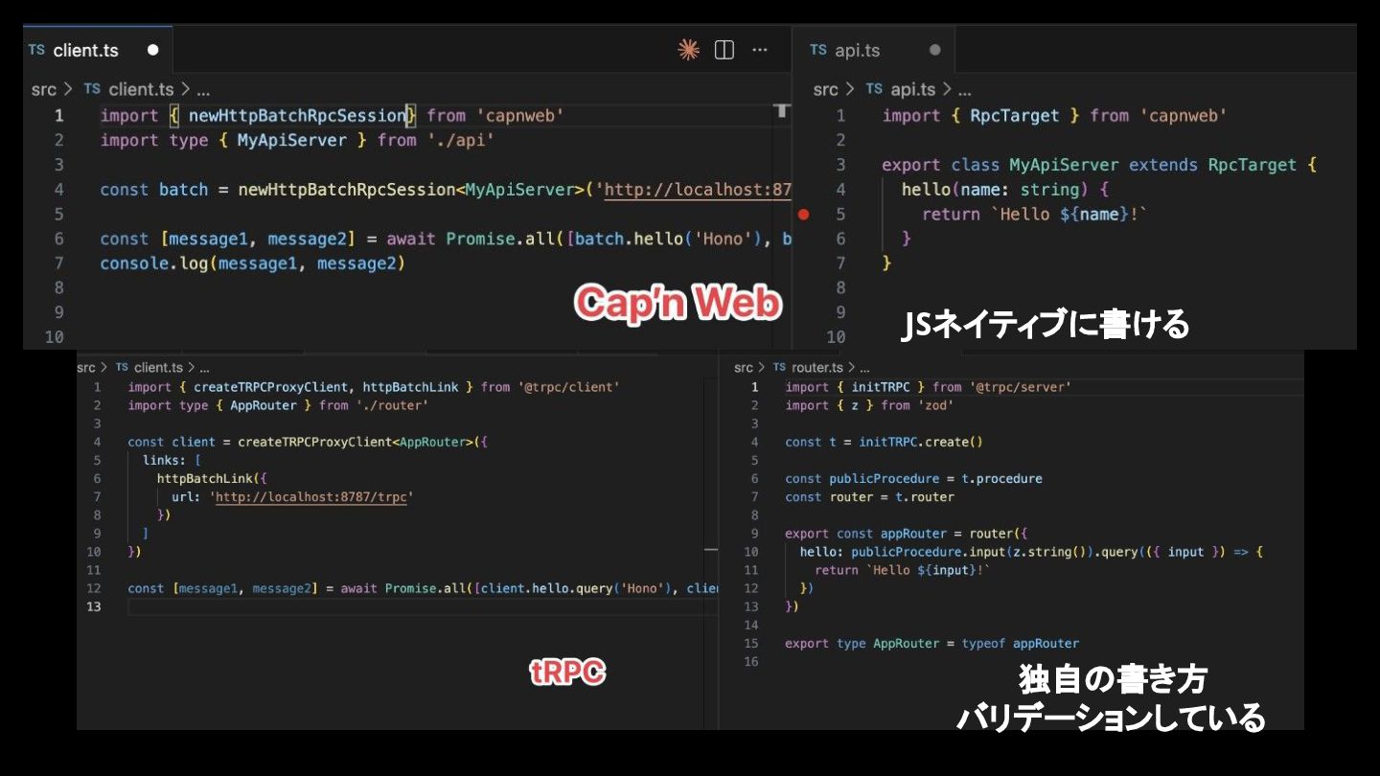Click TS file icon on the client.ts tab
This screenshot has width=1380, height=776.
coord(36,50)
